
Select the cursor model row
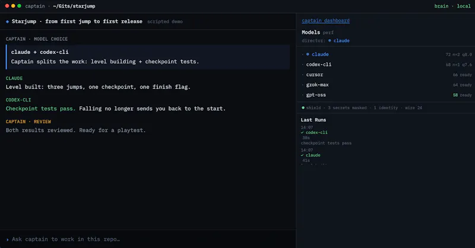click(387, 75)
